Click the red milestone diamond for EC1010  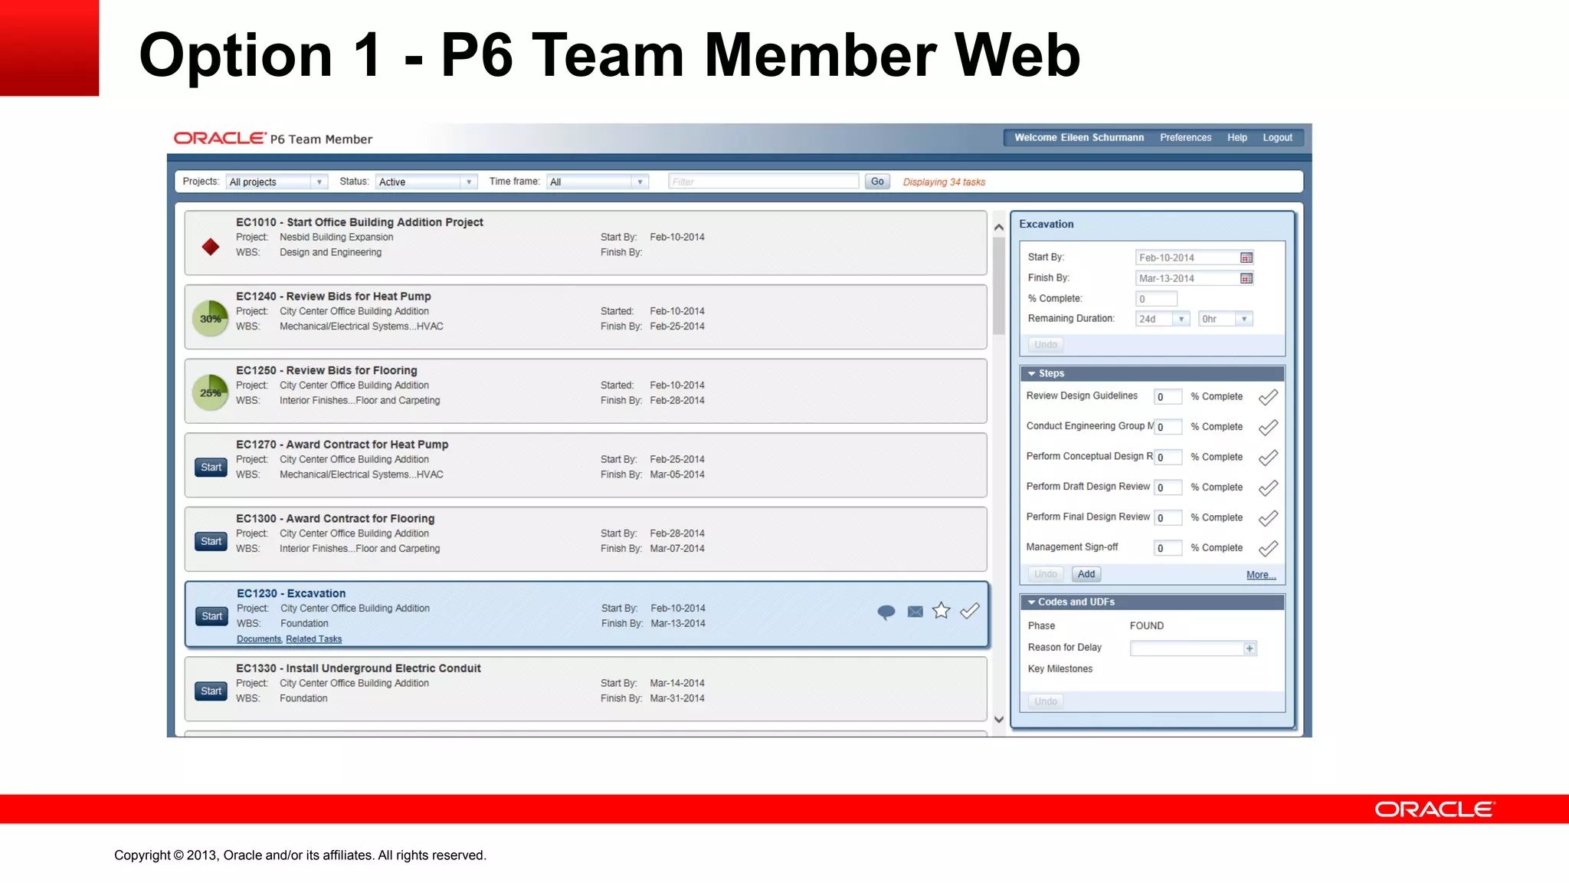pos(211,247)
